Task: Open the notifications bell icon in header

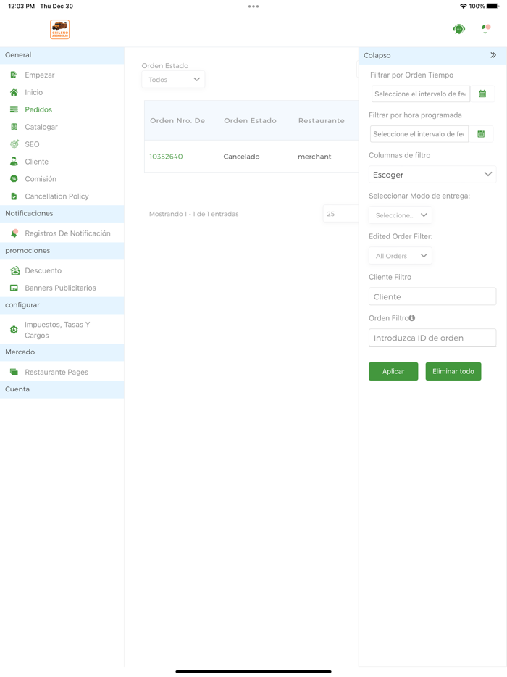Action: coord(486,29)
